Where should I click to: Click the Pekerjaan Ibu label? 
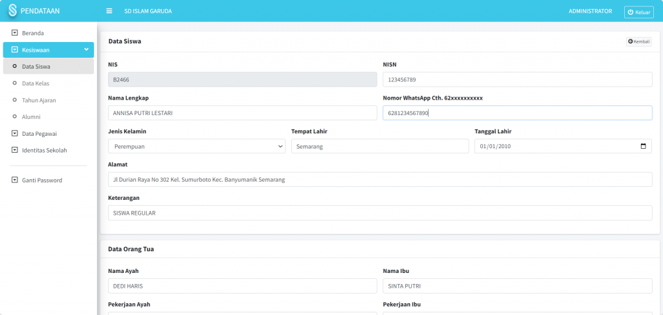pyautogui.click(x=401, y=305)
